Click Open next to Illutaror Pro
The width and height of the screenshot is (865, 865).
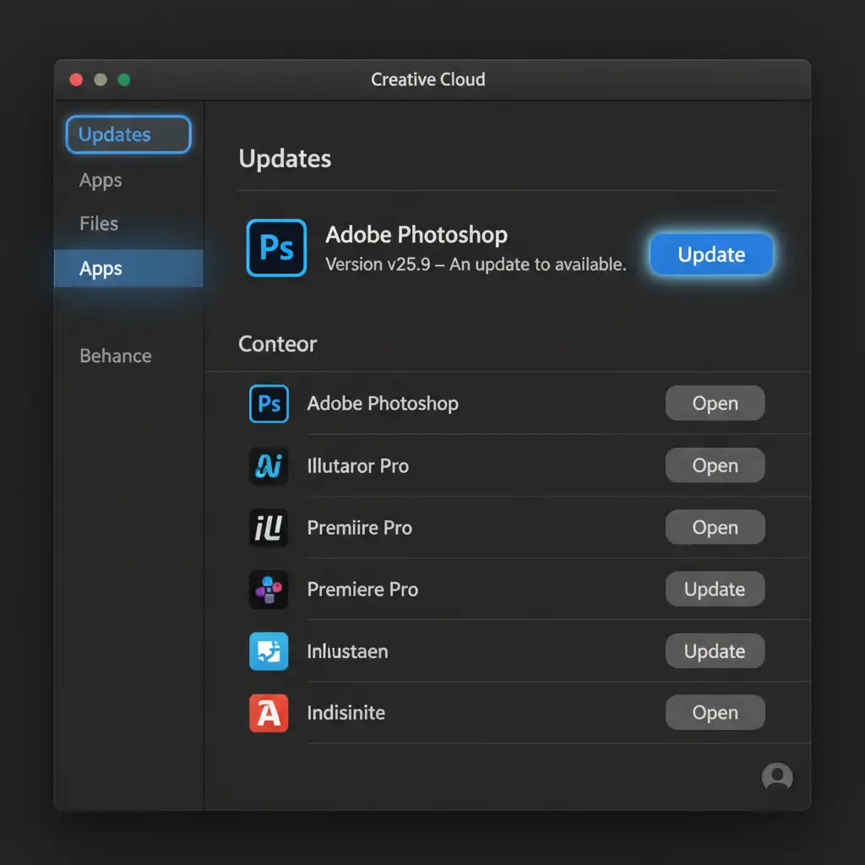715,465
